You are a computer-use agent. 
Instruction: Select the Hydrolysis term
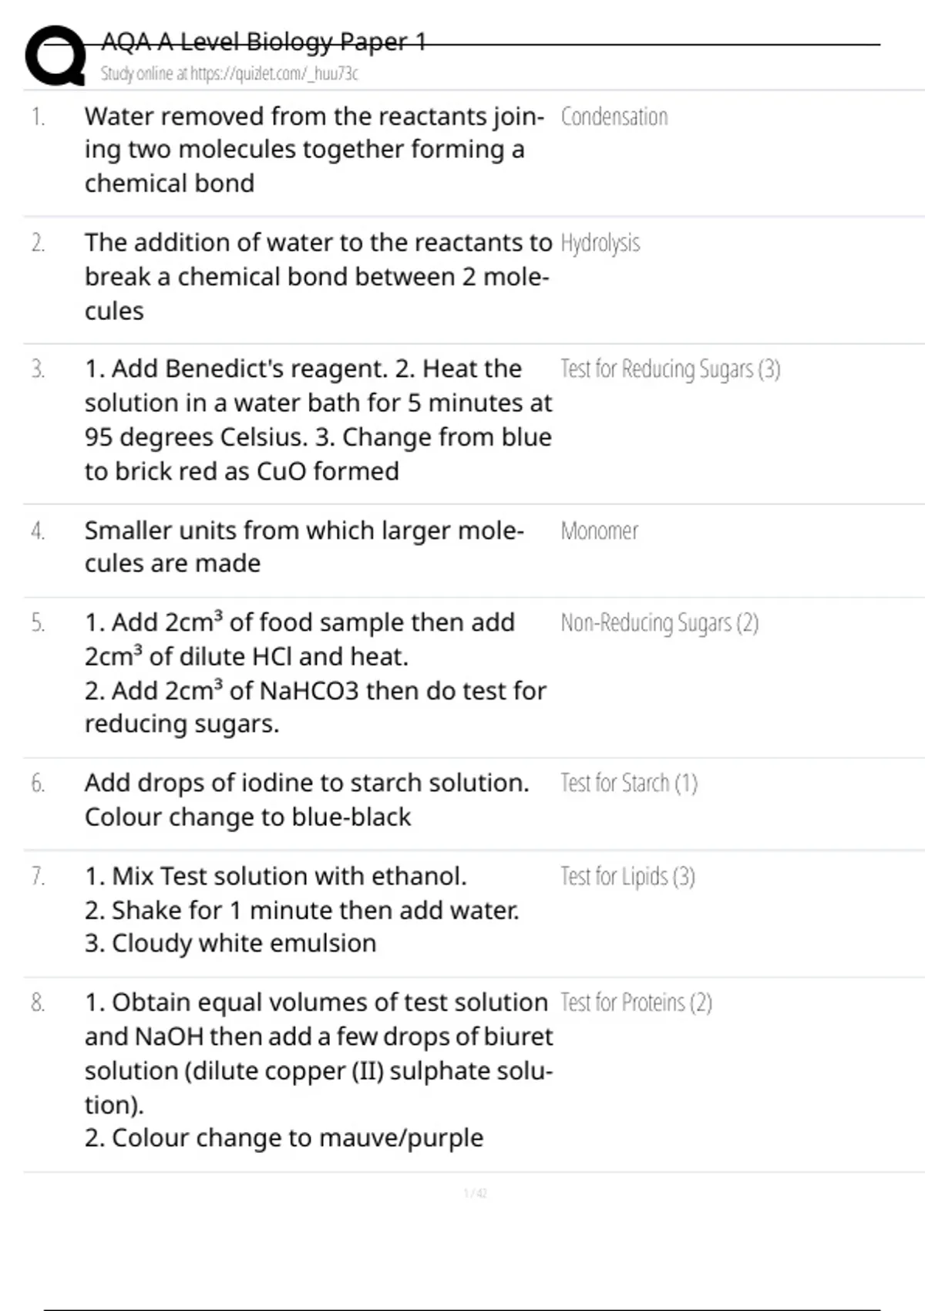pyautogui.click(x=600, y=243)
